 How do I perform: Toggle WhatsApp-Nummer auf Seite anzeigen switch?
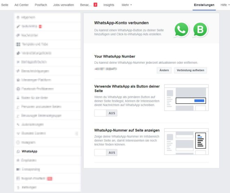pyautogui.click(x=106, y=153)
